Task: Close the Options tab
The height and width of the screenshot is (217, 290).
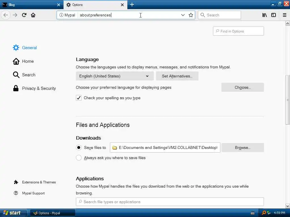Action: coord(122,5)
